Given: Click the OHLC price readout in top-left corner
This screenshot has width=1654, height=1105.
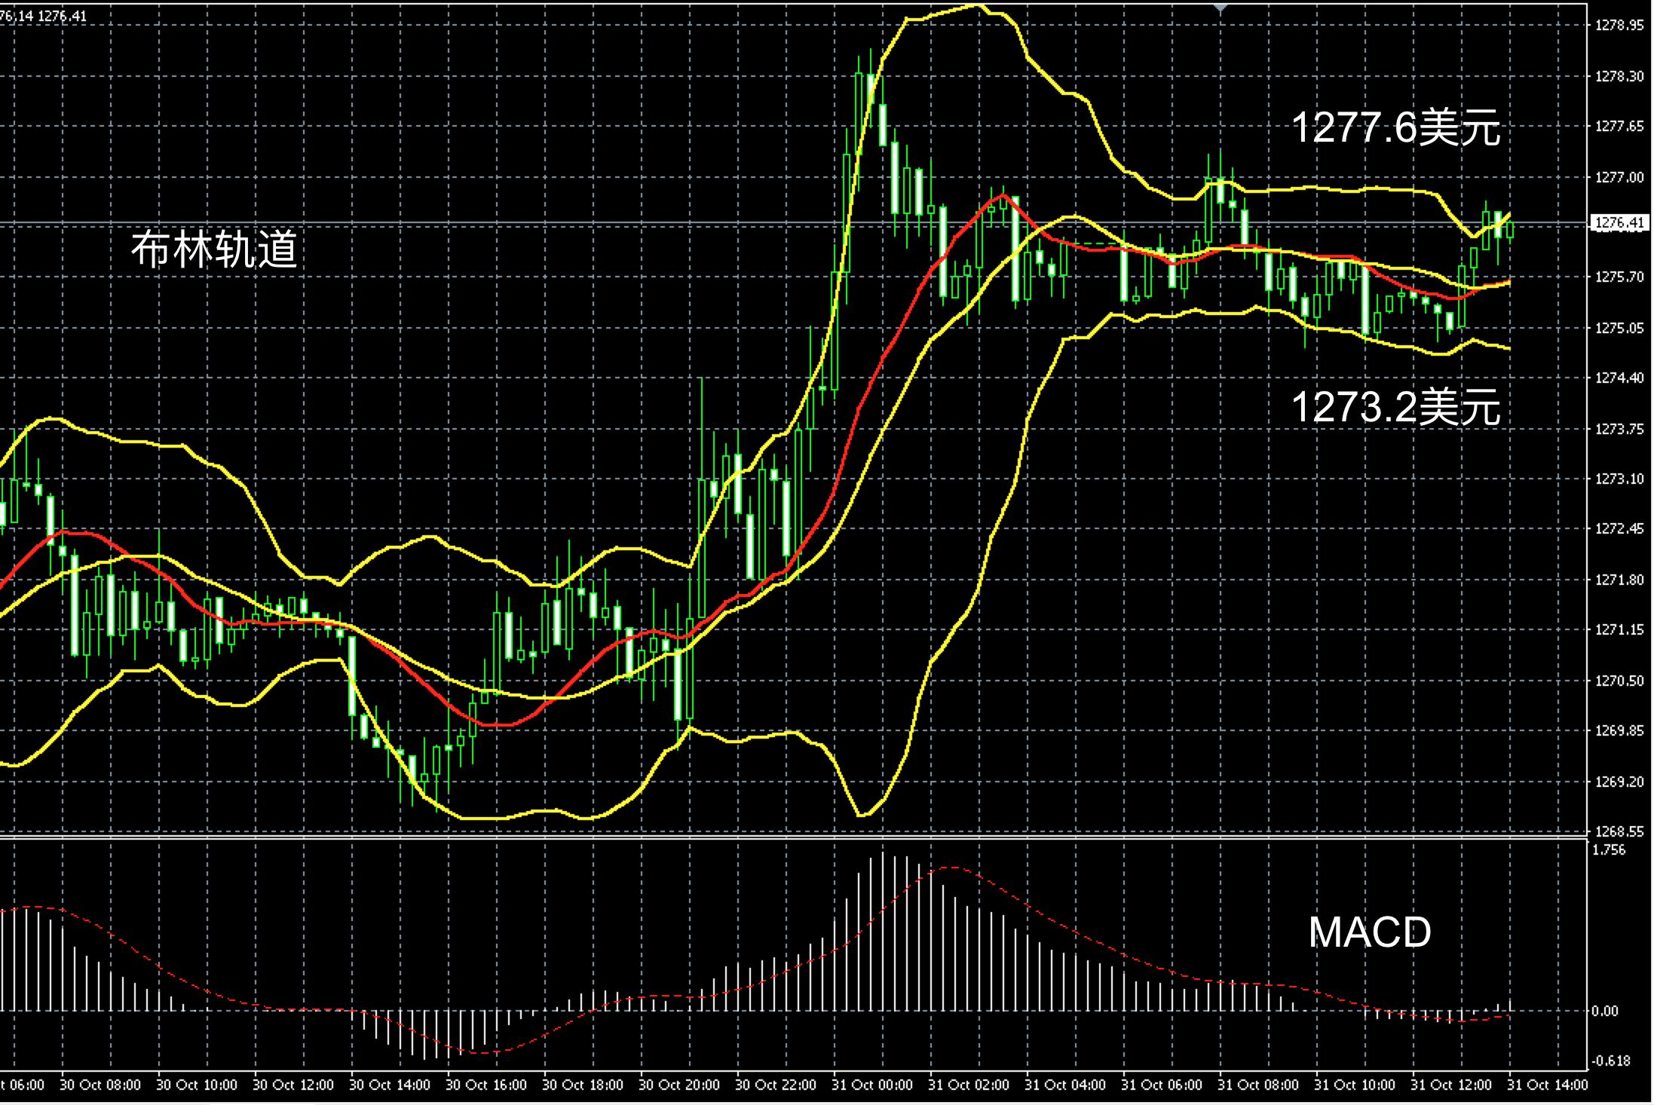Looking at the screenshot, I should click(x=44, y=16).
